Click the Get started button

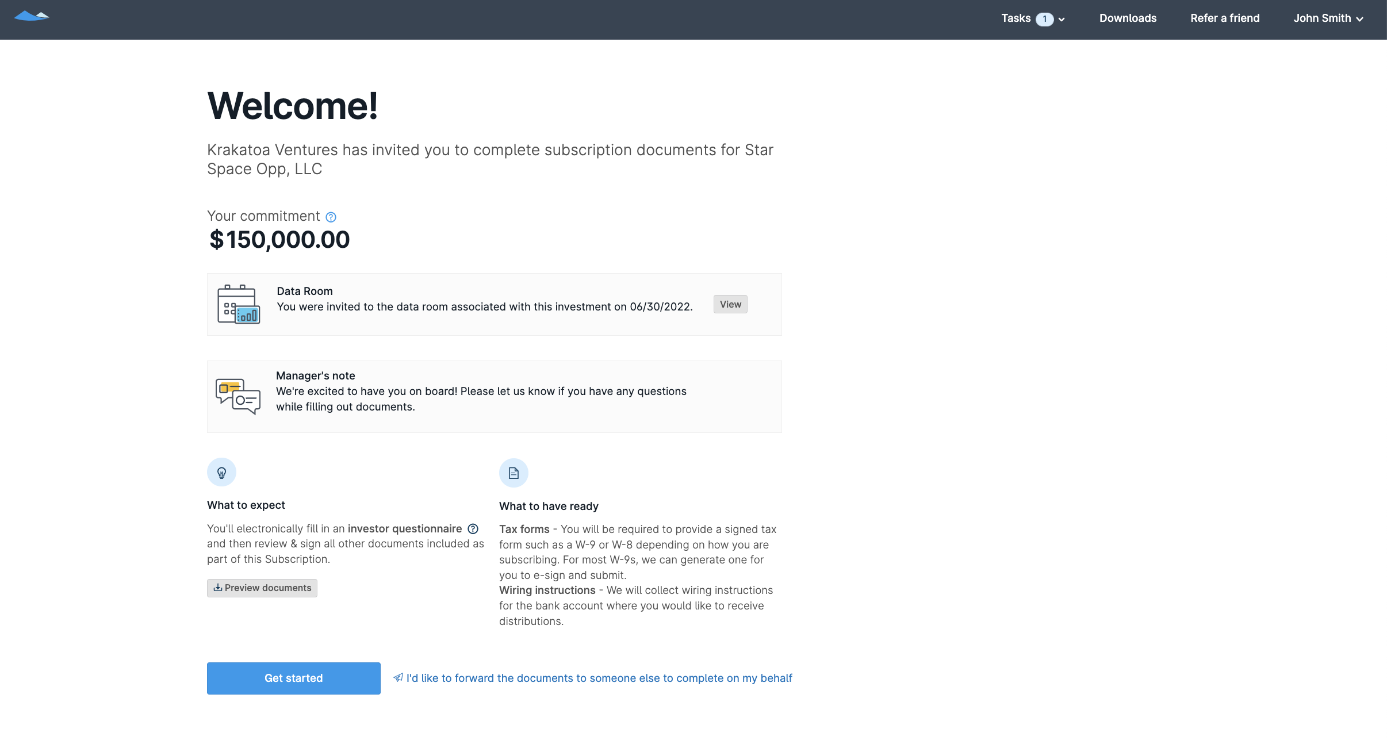[293, 678]
